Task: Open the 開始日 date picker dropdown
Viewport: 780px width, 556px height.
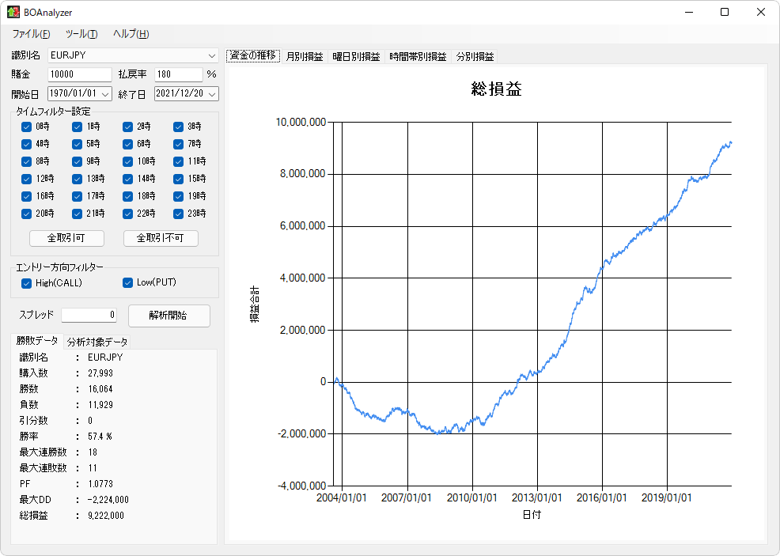Action: [x=105, y=93]
